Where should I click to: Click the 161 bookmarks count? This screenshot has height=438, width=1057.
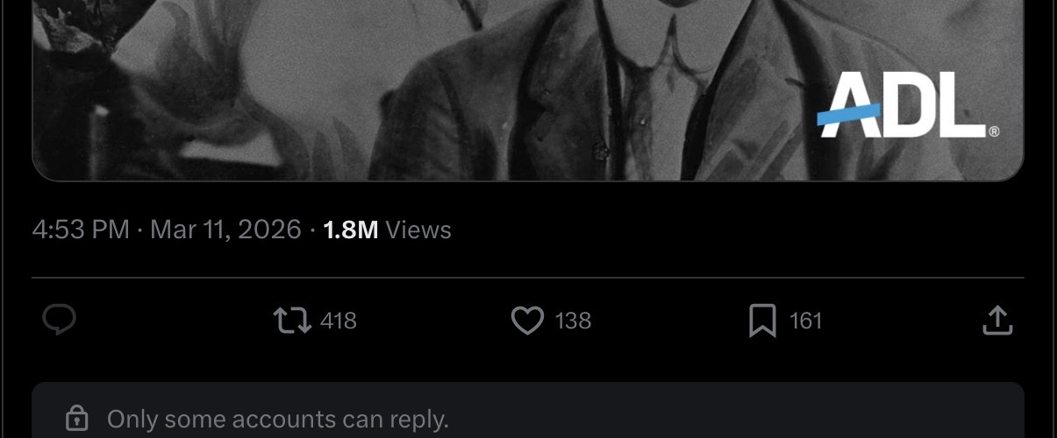click(805, 321)
